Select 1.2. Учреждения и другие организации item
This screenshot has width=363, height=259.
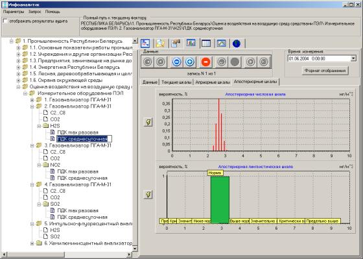[x=80, y=55]
